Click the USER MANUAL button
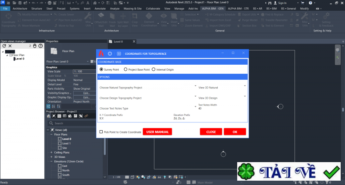This screenshot has height=185, width=345. [157, 132]
